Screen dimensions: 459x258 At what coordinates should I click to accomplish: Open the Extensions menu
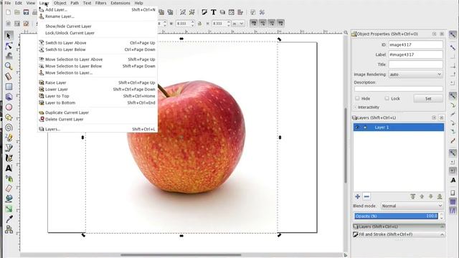tap(120, 3)
